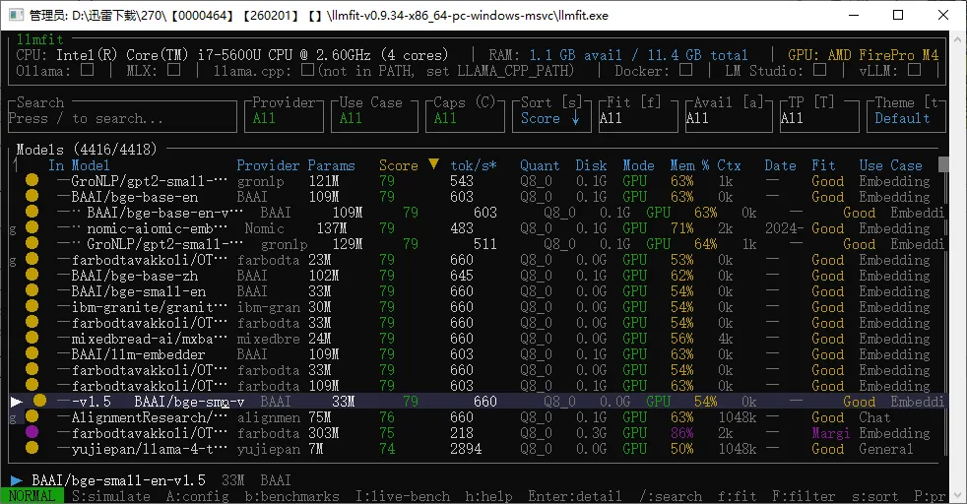Viewport: 967px width, 504px height.
Task: Toggle the MLX checkbox
Action: (174, 70)
